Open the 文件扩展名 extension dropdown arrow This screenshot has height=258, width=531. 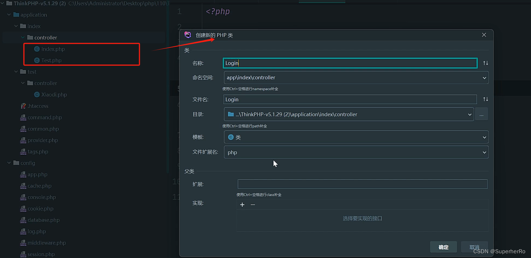484,152
